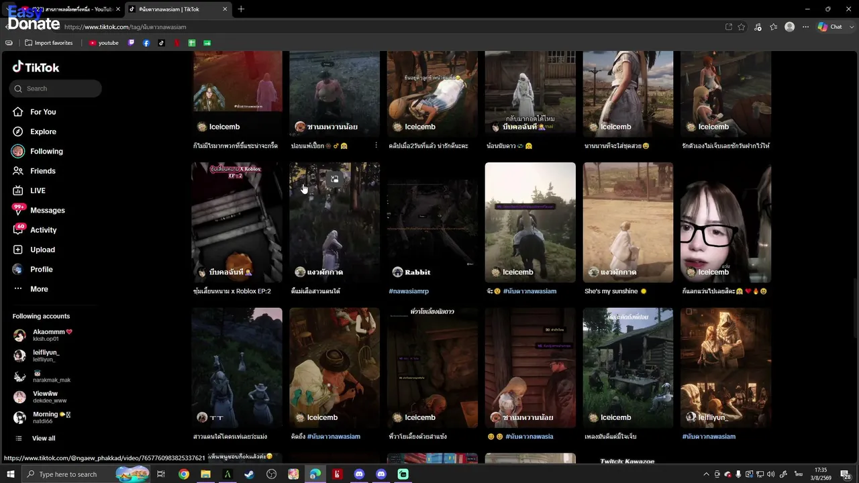Close the TikTok browser tab

(225, 9)
